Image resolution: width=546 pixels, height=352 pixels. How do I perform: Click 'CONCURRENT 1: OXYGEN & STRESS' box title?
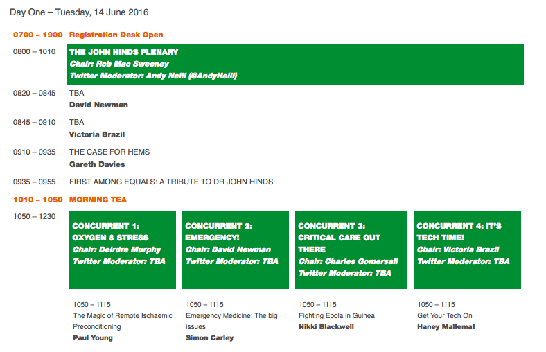[110, 232]
